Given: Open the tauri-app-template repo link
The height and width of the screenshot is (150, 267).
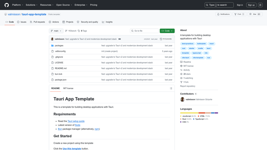Looking at the screenshot, I should coord(34,14).
